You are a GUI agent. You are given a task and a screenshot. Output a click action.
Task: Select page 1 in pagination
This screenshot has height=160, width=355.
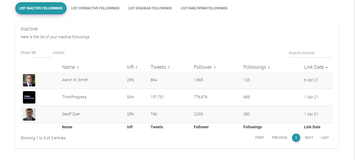click(x=296, y=138)
